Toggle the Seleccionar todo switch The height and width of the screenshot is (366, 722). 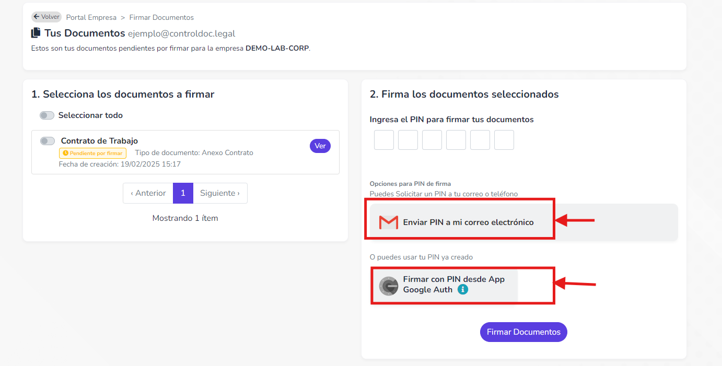[x=47, y=115]
